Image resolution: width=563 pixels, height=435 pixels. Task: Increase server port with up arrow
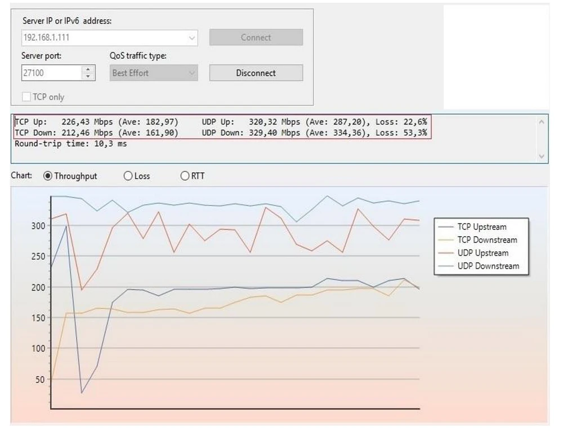88,69
